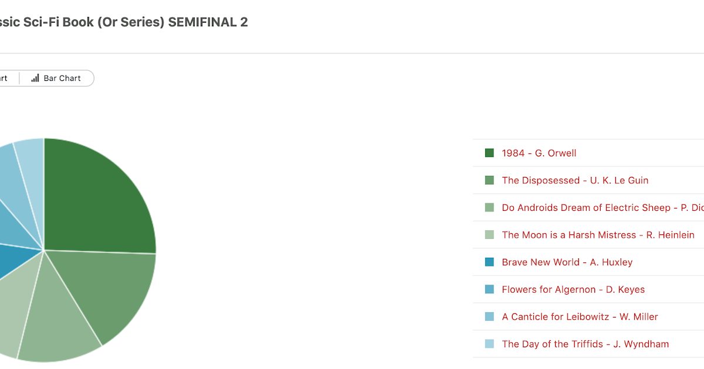Screen dimensions: 704x369
Task: Click the 1984 dark green legend swatch
Action: [489, 153]
